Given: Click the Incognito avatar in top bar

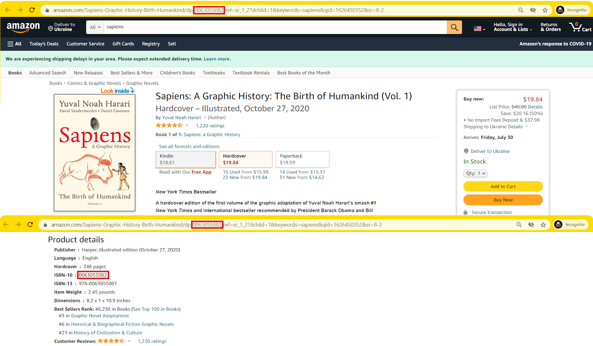Looking at the screenshot, I should tap(560, 10).
